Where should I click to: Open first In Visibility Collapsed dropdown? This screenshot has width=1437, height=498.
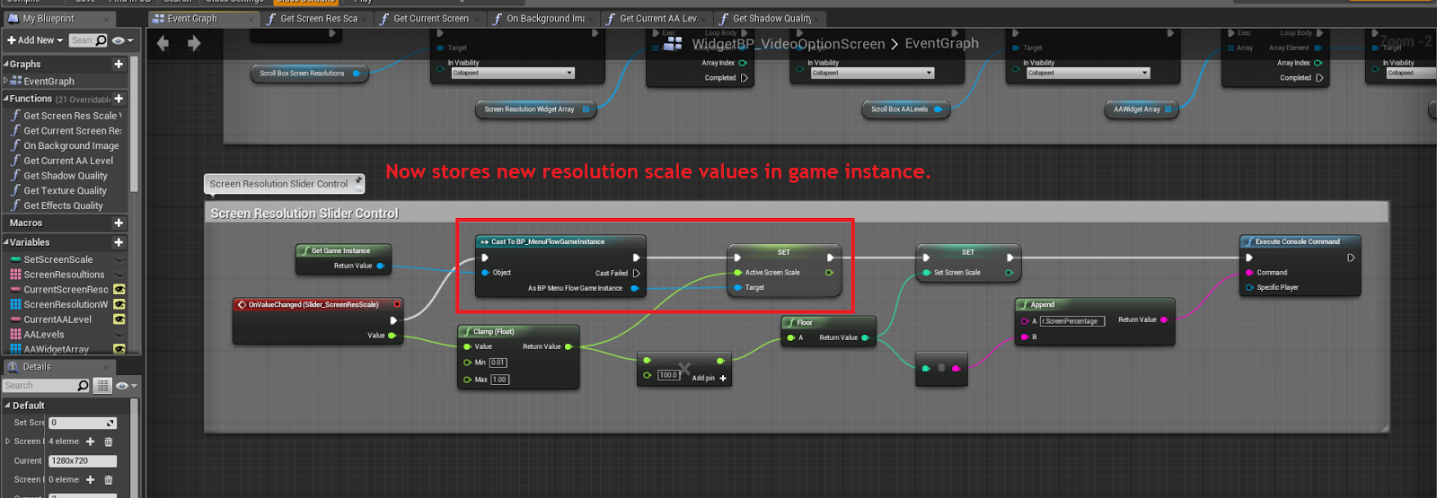click(x=513, y=73)
